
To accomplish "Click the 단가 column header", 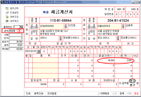I will click(86, 56).
